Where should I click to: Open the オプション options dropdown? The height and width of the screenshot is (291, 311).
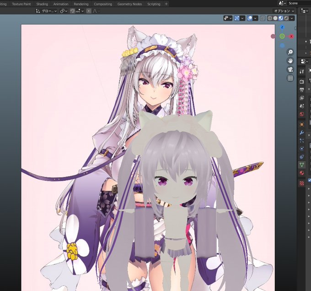tap(284, 11)
